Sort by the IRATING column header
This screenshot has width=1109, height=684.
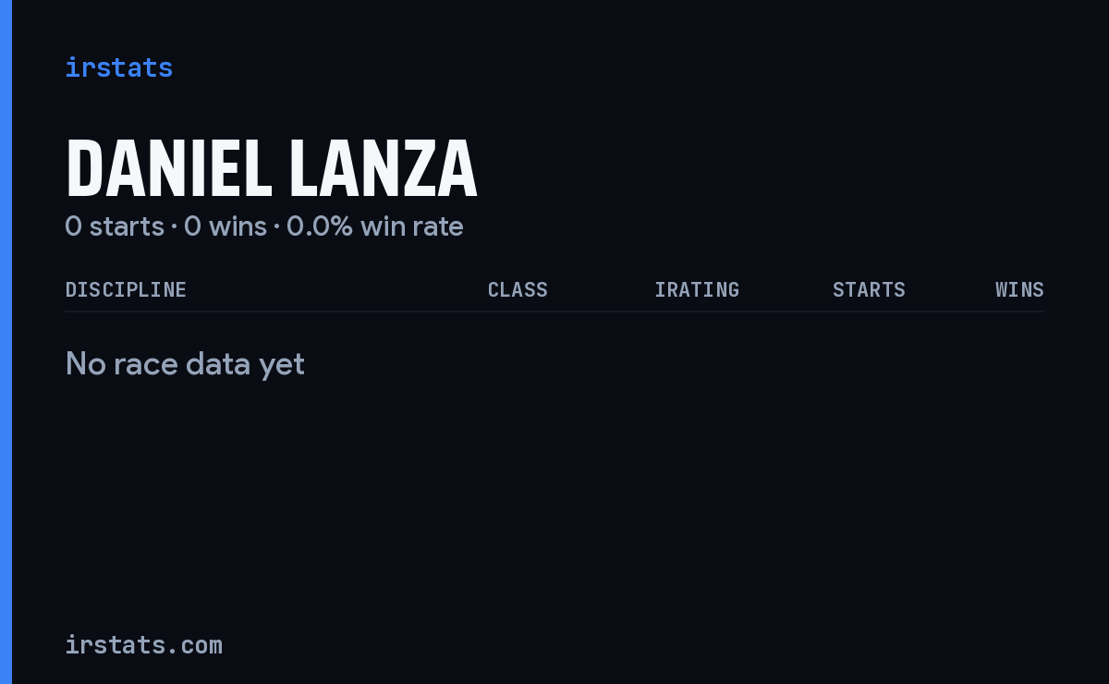[697, 289]
